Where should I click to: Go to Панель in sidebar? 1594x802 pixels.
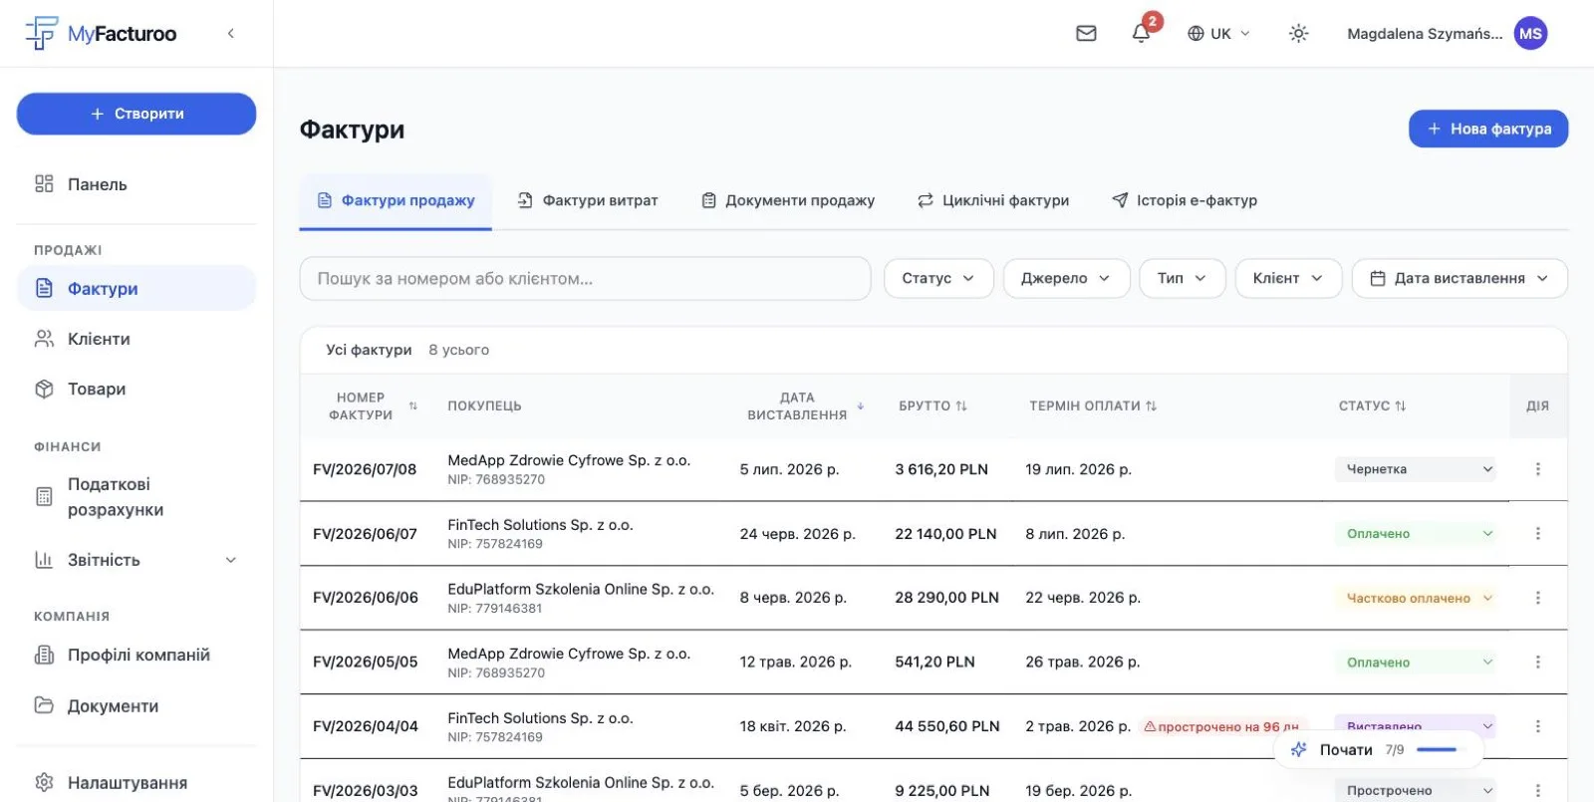point(136,184)
